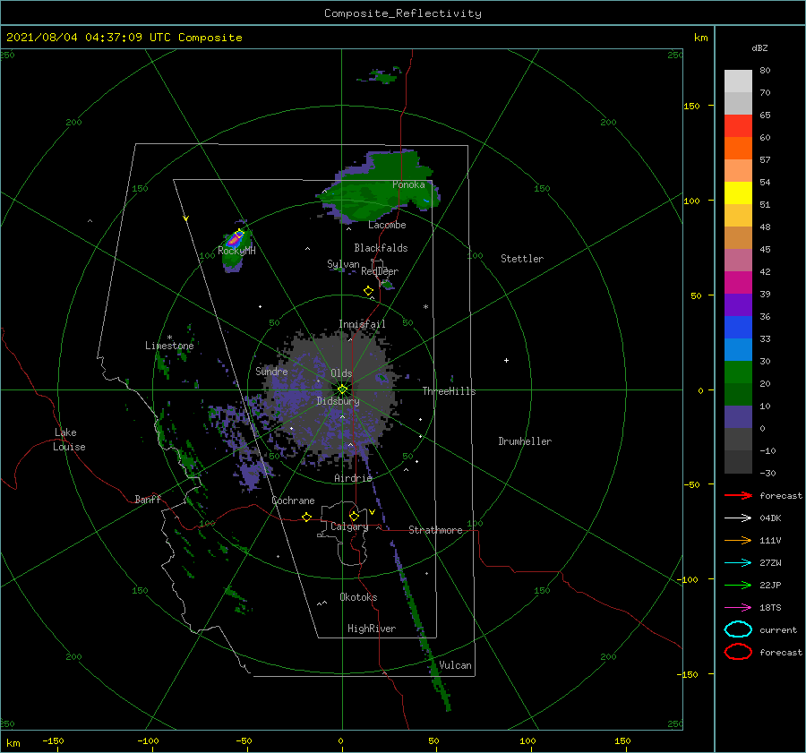Click the Ponoka city label

(408, 184)
